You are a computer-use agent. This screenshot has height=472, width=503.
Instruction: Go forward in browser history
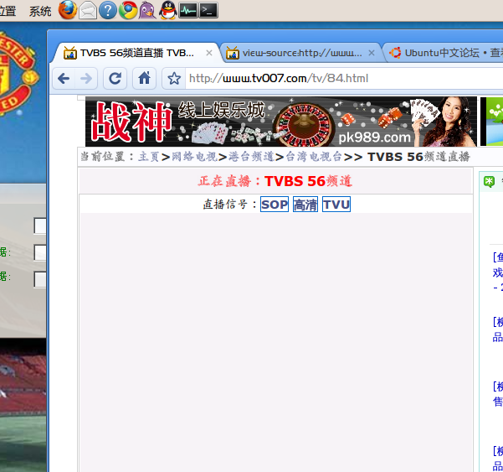point(86,79)
